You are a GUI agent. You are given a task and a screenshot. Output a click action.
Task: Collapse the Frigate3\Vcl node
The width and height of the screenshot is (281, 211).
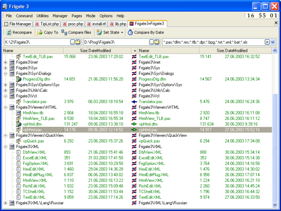click(x=5, y=96)
